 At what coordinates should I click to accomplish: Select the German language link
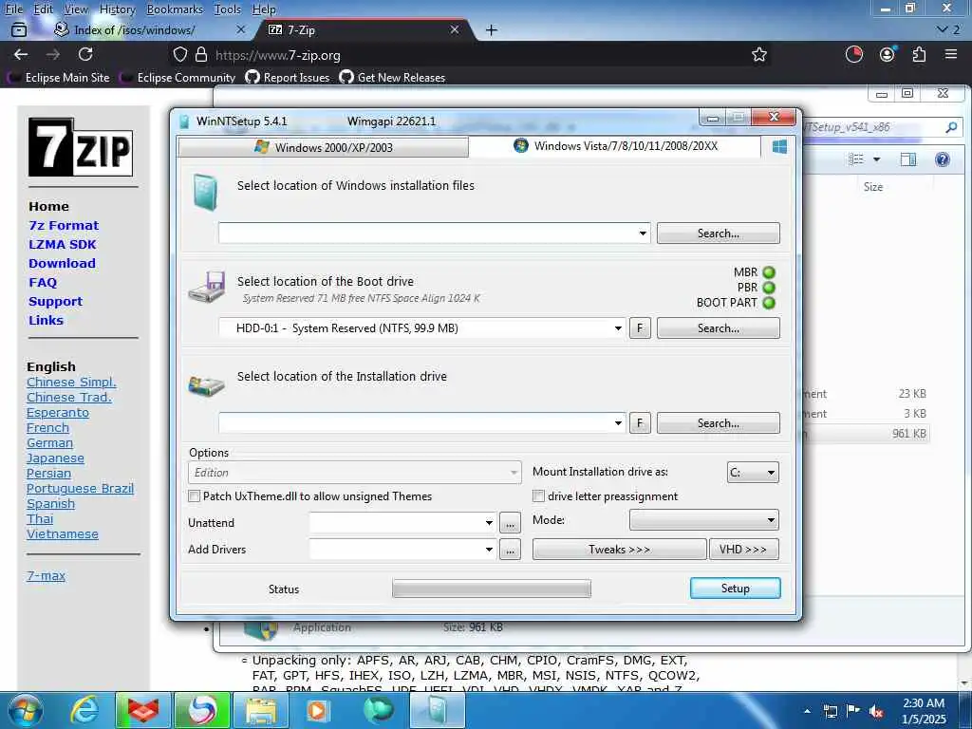coord(49,443)
